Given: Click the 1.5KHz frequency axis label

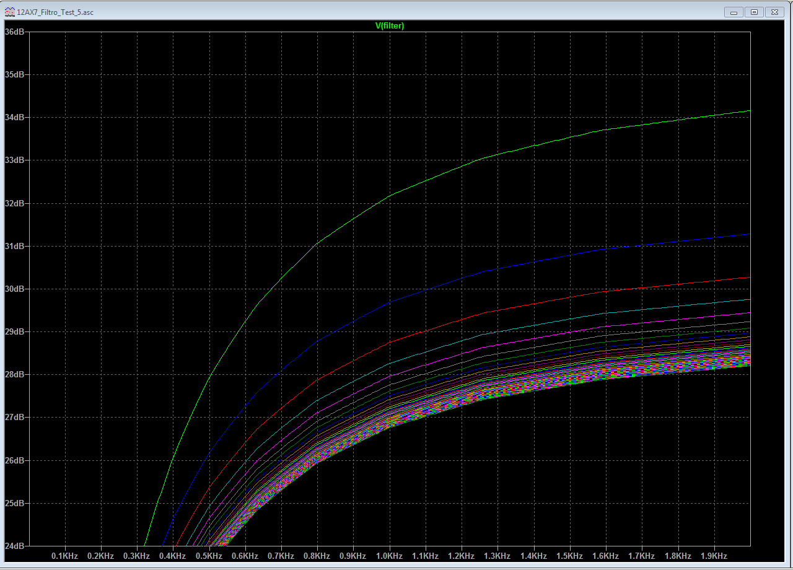Looking at the screenshot, I should click(x=569, y=556).
